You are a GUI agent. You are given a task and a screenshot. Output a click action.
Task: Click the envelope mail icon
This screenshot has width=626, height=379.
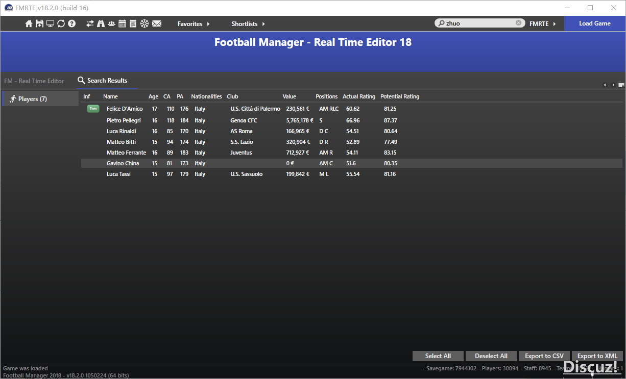click(157, 23)
